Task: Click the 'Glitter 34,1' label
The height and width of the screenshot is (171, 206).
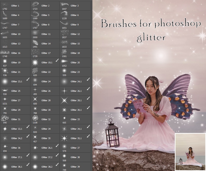Action: [x=76, y=129]
